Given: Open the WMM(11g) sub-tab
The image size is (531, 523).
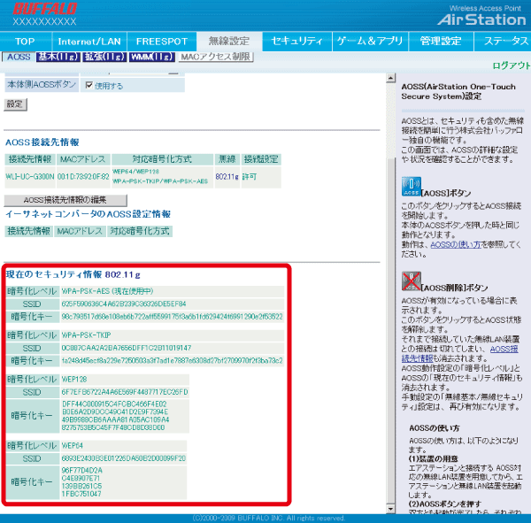Looking at the screenshot, I should click(x=151, y=57).
